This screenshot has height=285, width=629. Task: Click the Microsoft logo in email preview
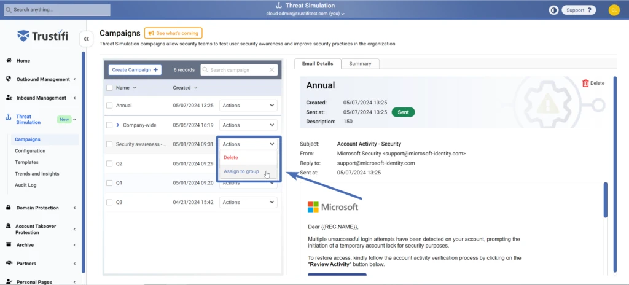333,207
